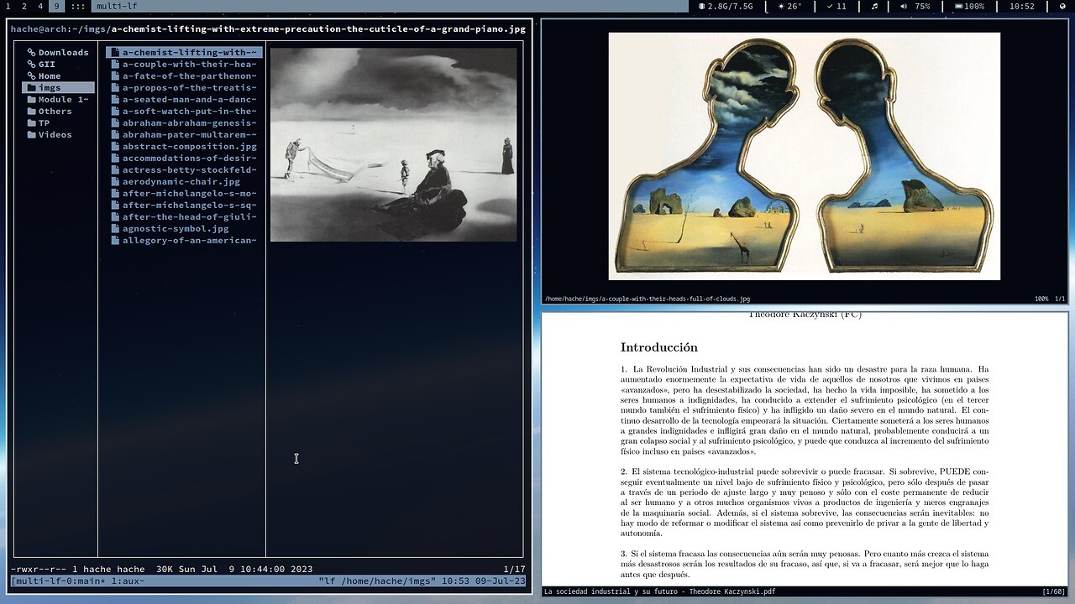Image resolution: width=1075 pixels, height=604 pixels.
Task: Click the battery icon showing 100%
Action: coord(958,6)
